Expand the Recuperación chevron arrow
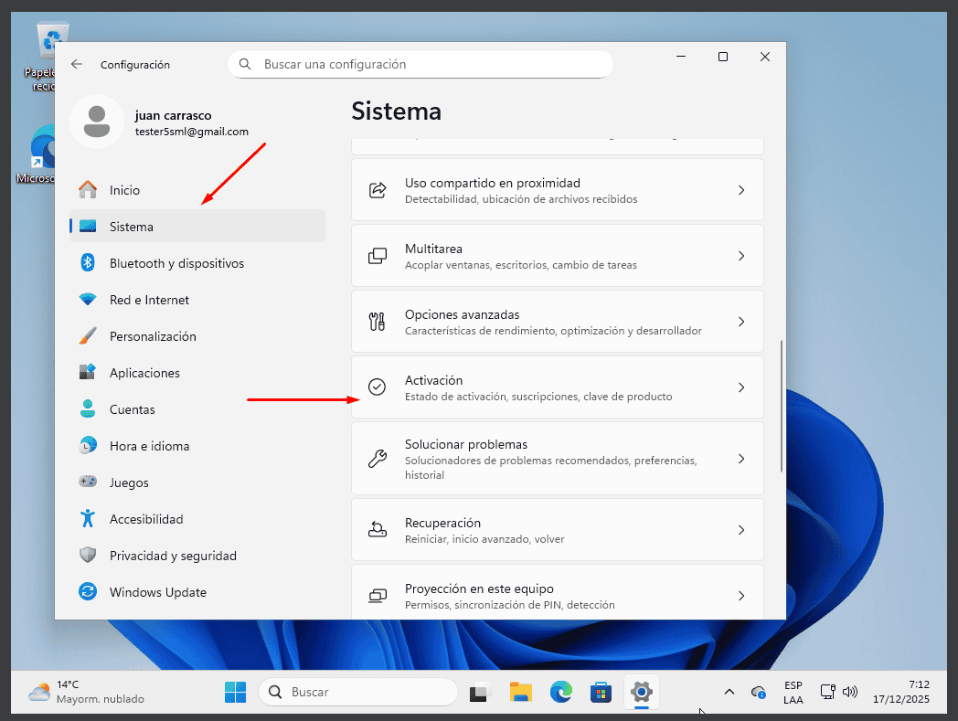Viewport: 958px width, 721px height. pyautogui.click(x=741, y=530)
